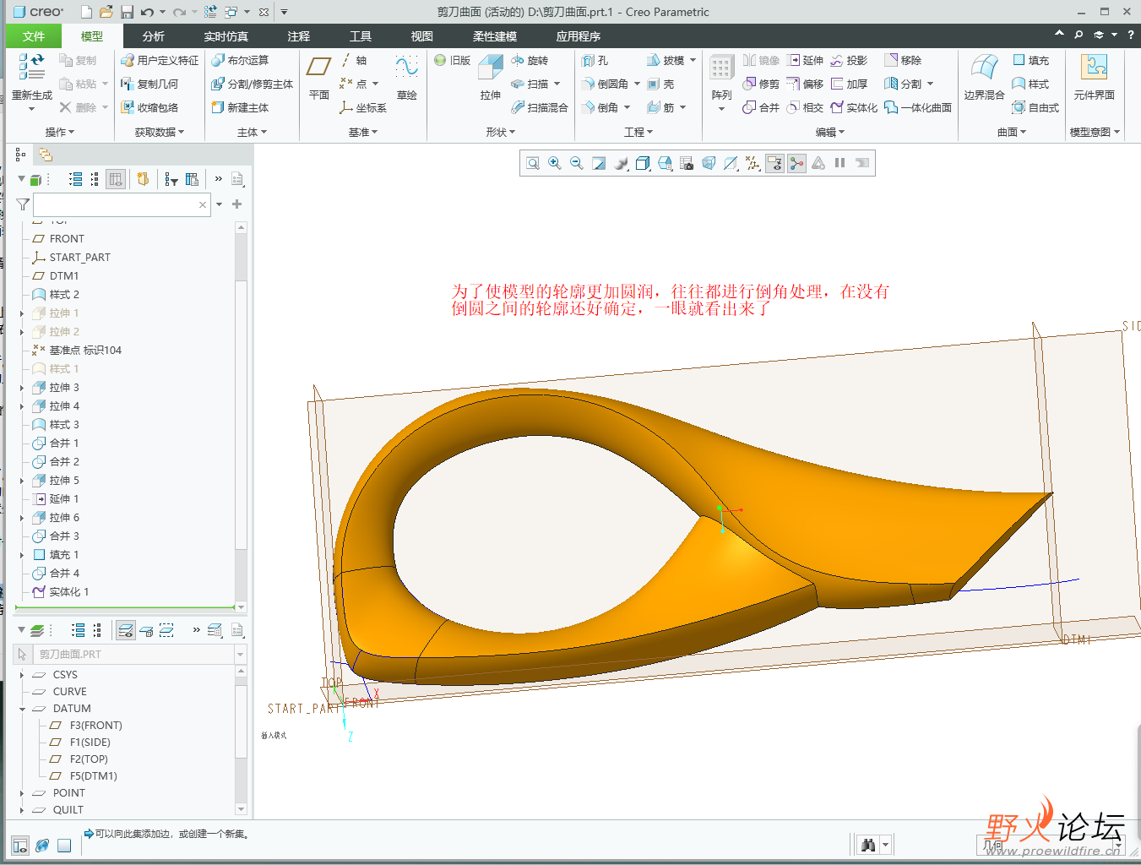Click the 收缩包络 button
This screenshot has width=1141, height=865.
149,108
